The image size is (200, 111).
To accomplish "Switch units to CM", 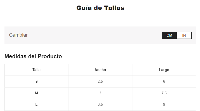I will 169,35.
